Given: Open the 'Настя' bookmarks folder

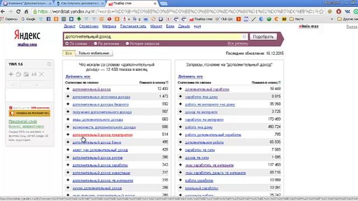Looking at the screenshot, I should pyautogui.click(x=296, y=19).
